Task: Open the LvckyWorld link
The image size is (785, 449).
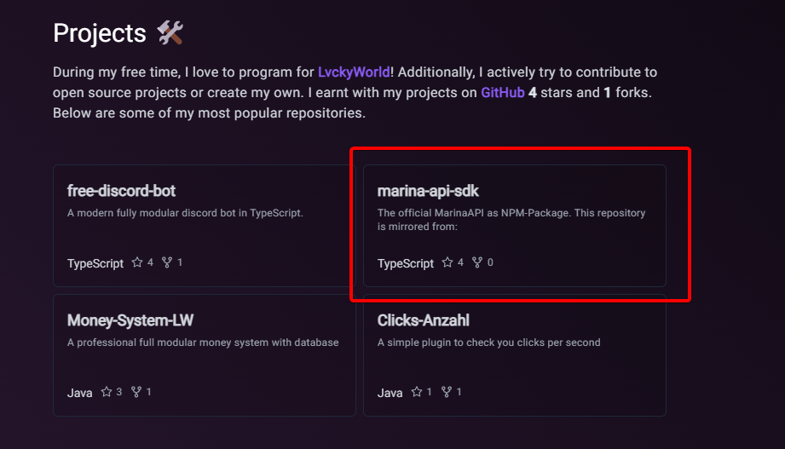Action: tap(354, 72)
